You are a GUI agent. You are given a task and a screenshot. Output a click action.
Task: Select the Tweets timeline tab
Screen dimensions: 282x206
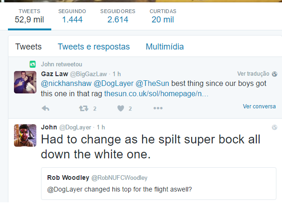pos(28,47)
